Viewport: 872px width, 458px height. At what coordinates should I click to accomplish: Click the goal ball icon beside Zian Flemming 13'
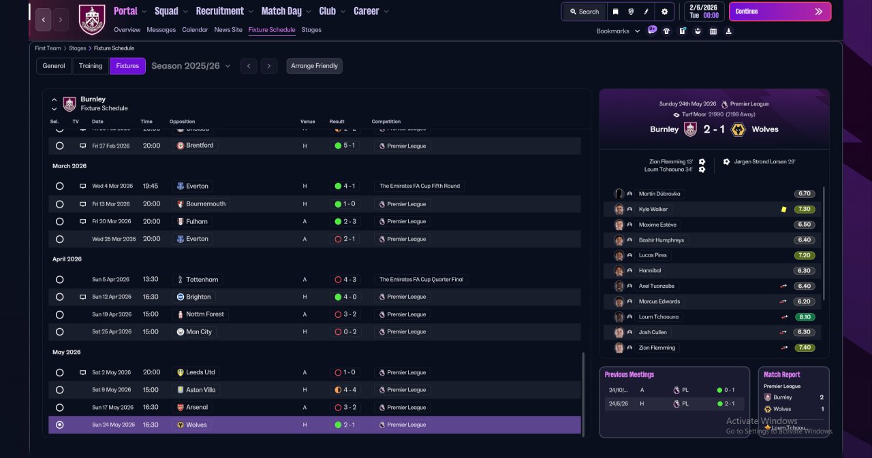702,162
